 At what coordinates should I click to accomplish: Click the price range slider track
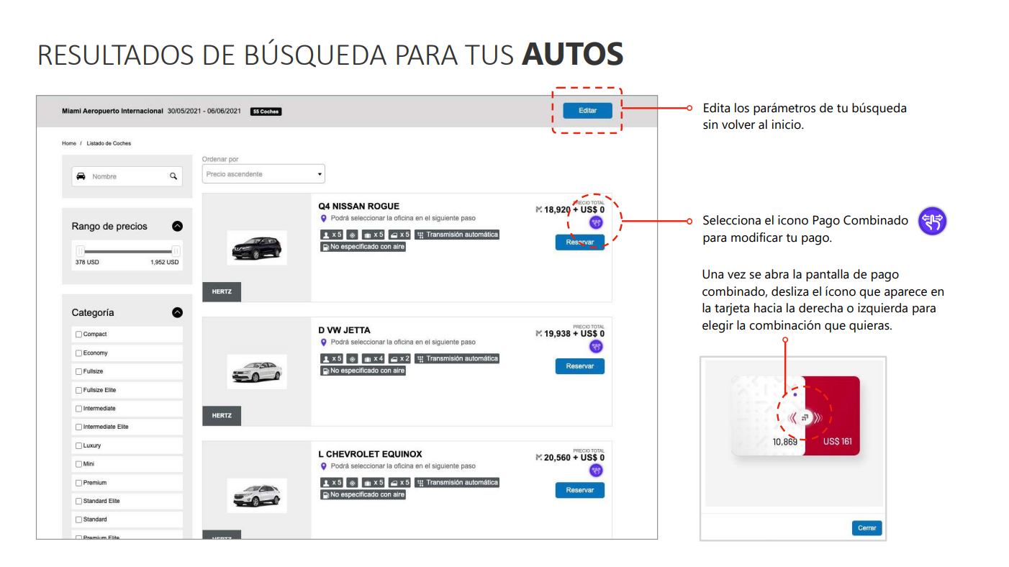[128, 251]
